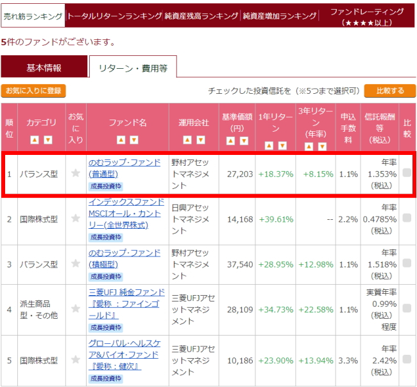The image size is (417, 387).
Task: Favorite star for のむラップ・ファンド(普通型)
Action: (x=76, y=173)
